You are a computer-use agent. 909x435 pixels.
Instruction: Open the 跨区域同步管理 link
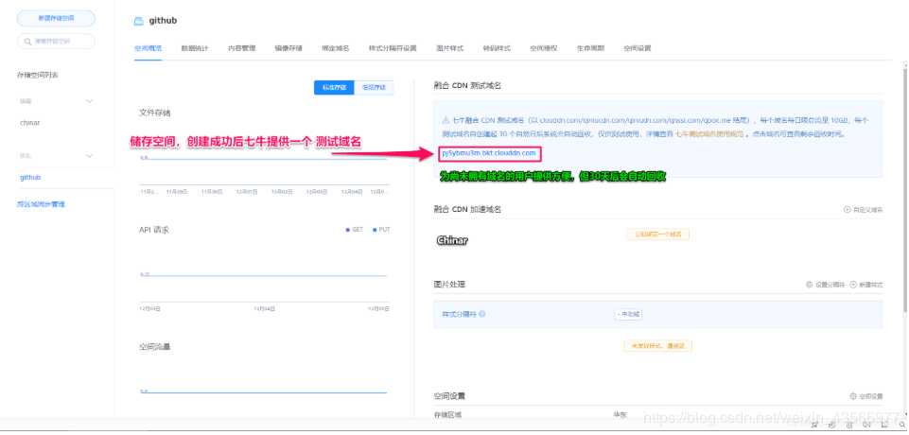42,204
